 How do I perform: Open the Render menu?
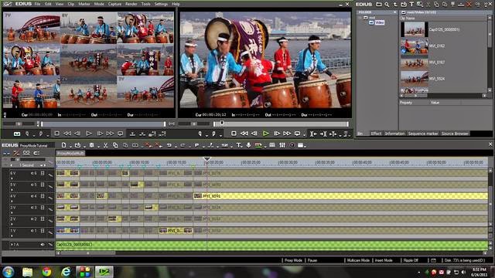tap(131, 4)
